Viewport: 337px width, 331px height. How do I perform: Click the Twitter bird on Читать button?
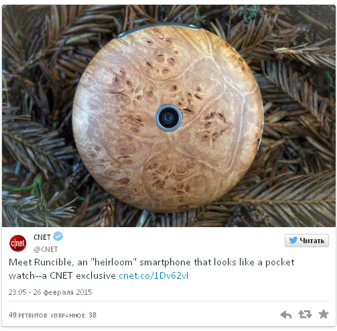point(293,241)
